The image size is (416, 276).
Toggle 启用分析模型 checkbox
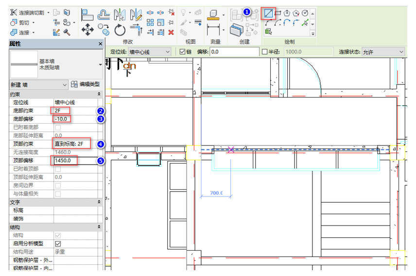pos(58,244)
